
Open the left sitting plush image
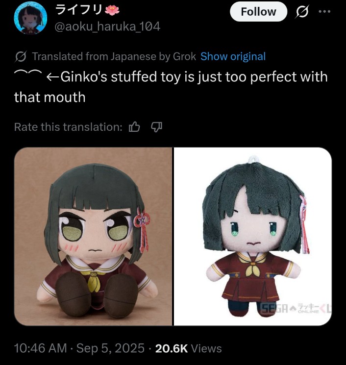[93, 236]
